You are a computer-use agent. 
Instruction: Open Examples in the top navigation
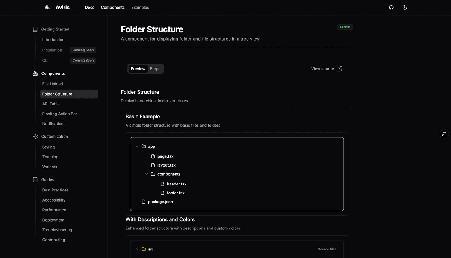(x=140, y=7)
